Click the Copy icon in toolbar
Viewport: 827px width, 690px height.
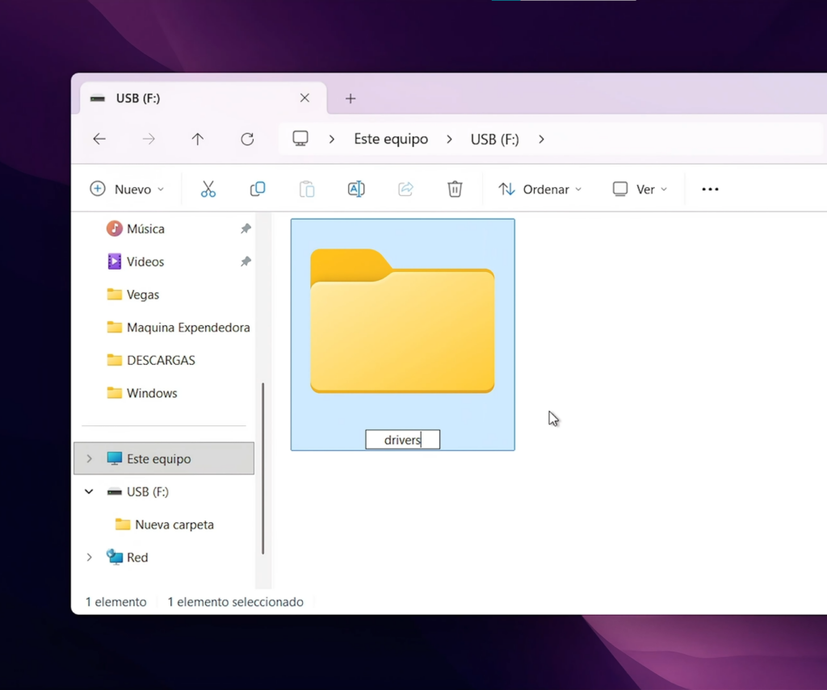click(258, 189)
